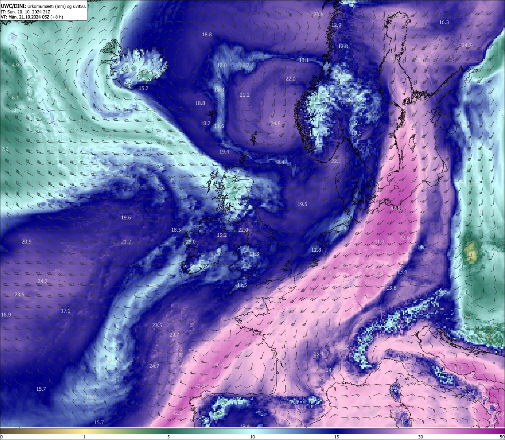505x440 pixels.
Task: Click the 12.4 value on the map
Action: tap(279, 163)
